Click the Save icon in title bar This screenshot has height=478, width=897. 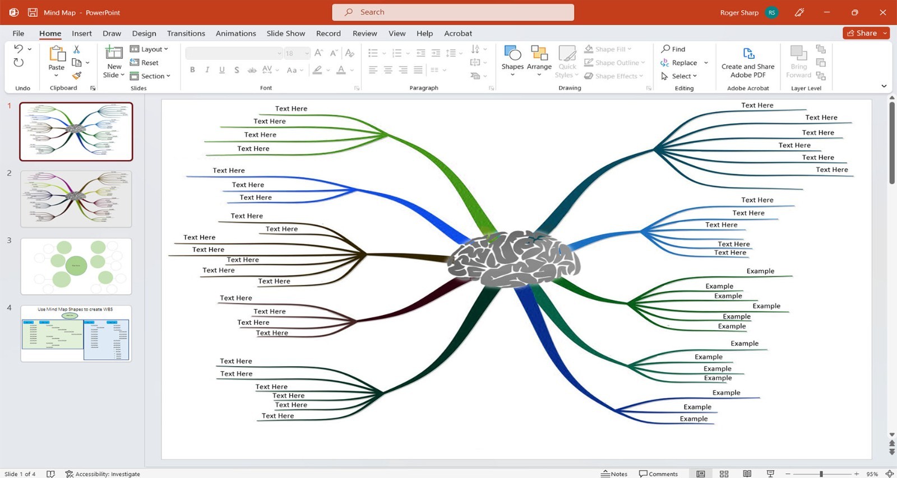coord(33,12)
